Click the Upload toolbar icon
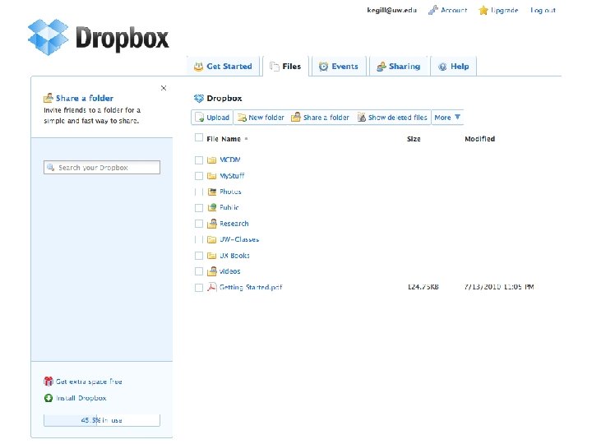This screenshot has width=592, height=444. click(x=199, y=118)
